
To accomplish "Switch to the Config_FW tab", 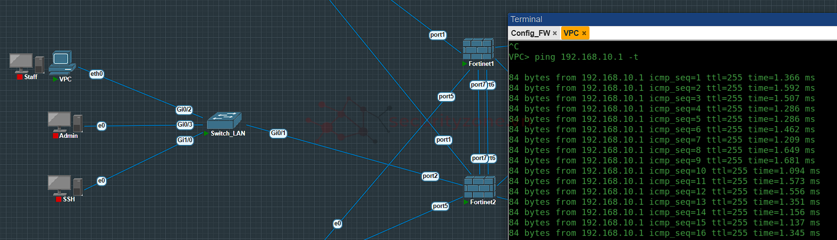I will tap(530, 33).
